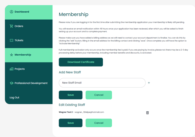
Task: Open Professional Development section
Action: (x=31, y=83)
